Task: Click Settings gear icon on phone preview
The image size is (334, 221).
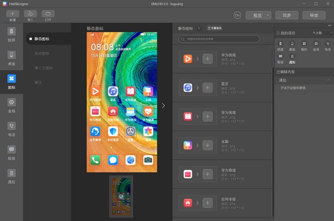Action: click(x=130, y=132)
